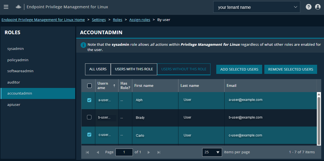The height and width of the screenshot is (161, 324).
Task: Open Endpoint Privilege Management for Linux Home link
Action: 43,20
